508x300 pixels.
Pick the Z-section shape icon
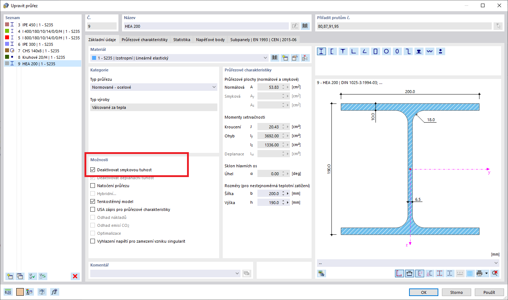point(408,51)
